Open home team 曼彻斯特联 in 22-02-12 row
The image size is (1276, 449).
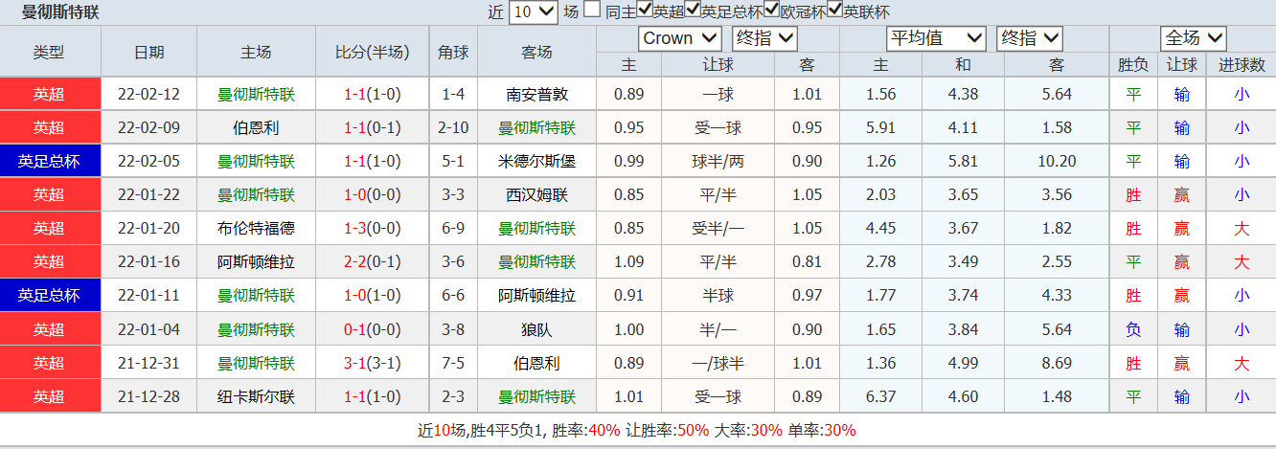tap(256, 94)
